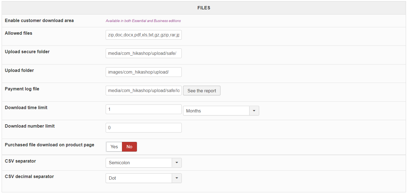Click the Payment log file path field
Image resolution: width=411 pixels, height=194 pixels.
[144, 91]
